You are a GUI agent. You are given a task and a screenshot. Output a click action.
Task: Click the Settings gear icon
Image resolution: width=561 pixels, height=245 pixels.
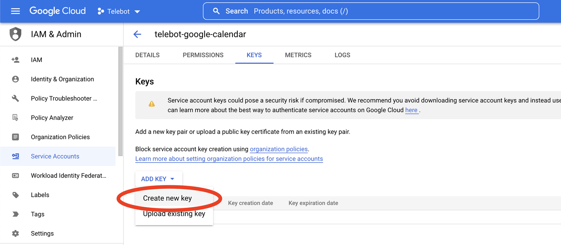(x=15, y=233)
